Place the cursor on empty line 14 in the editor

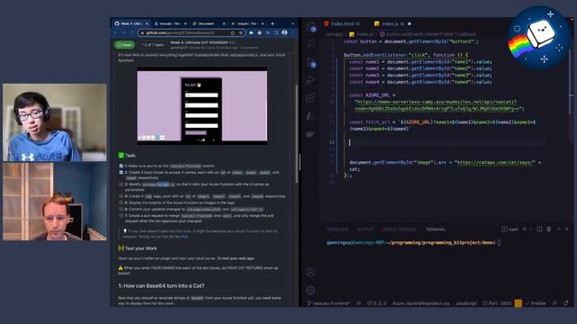(x=447, y=142)
